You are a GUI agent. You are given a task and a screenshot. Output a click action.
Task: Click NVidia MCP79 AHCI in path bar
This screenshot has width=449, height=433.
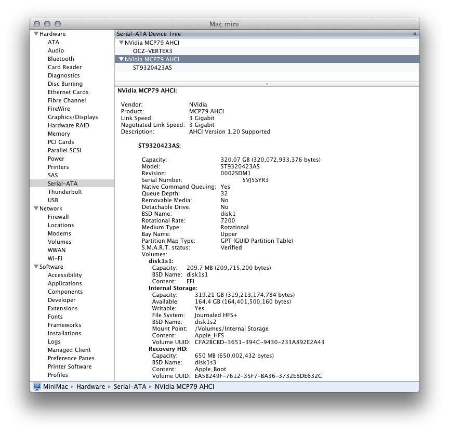click(x=184, y=387)
